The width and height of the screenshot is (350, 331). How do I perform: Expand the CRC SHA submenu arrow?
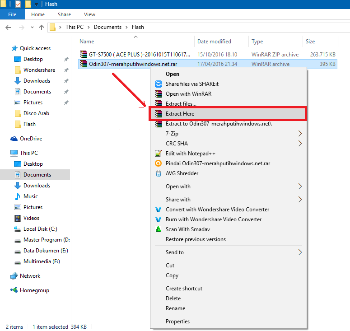coord(300,144)
